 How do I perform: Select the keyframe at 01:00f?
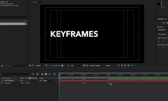pyautogui.click(x=84, y=83)
